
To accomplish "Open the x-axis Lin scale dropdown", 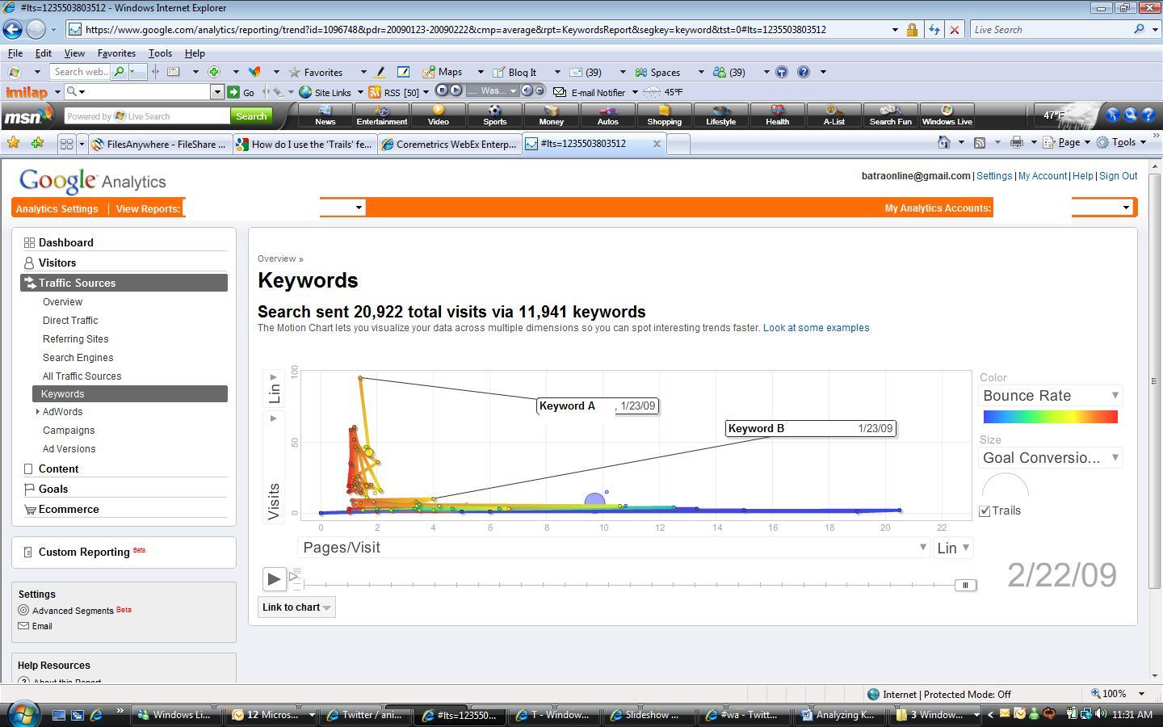I will click(953, 548).
